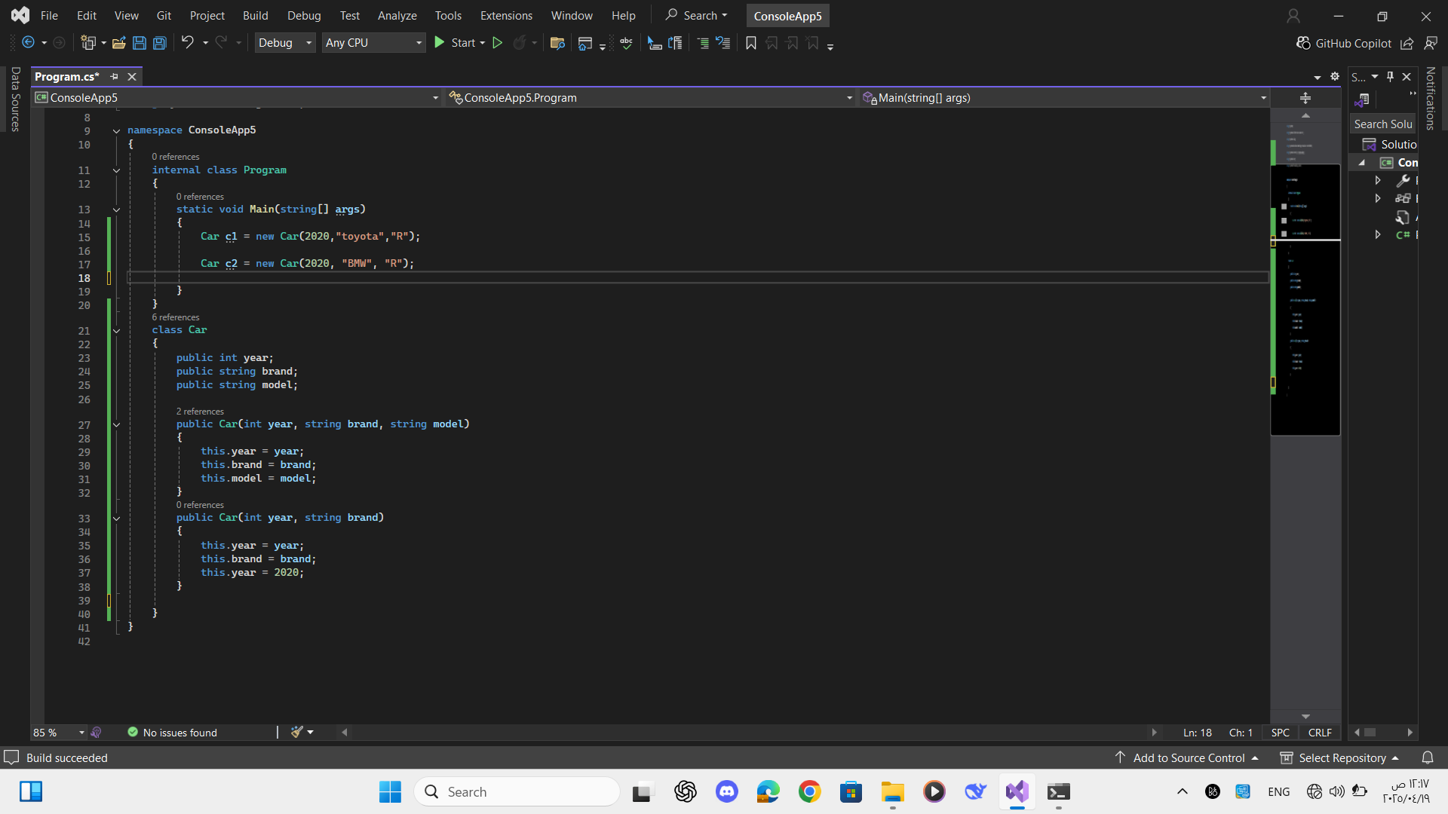
Task: Click the browser window icon in toolbar
Action: (x=585, y=43)
